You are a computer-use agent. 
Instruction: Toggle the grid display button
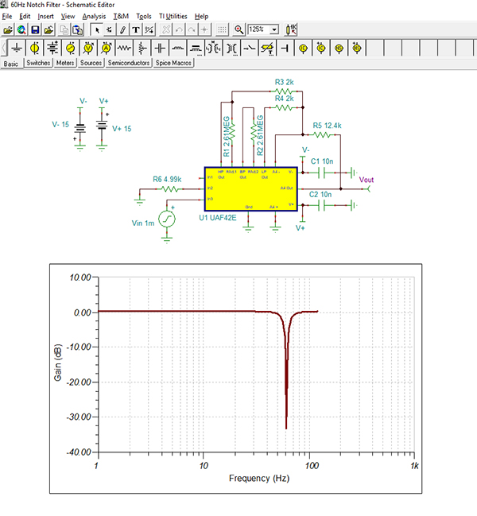coord(222,29)
